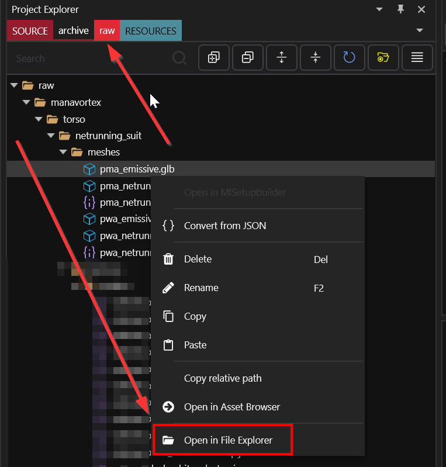
Task: Refresh the project explorer with blue icon
Action: click(x=350, y=57)
